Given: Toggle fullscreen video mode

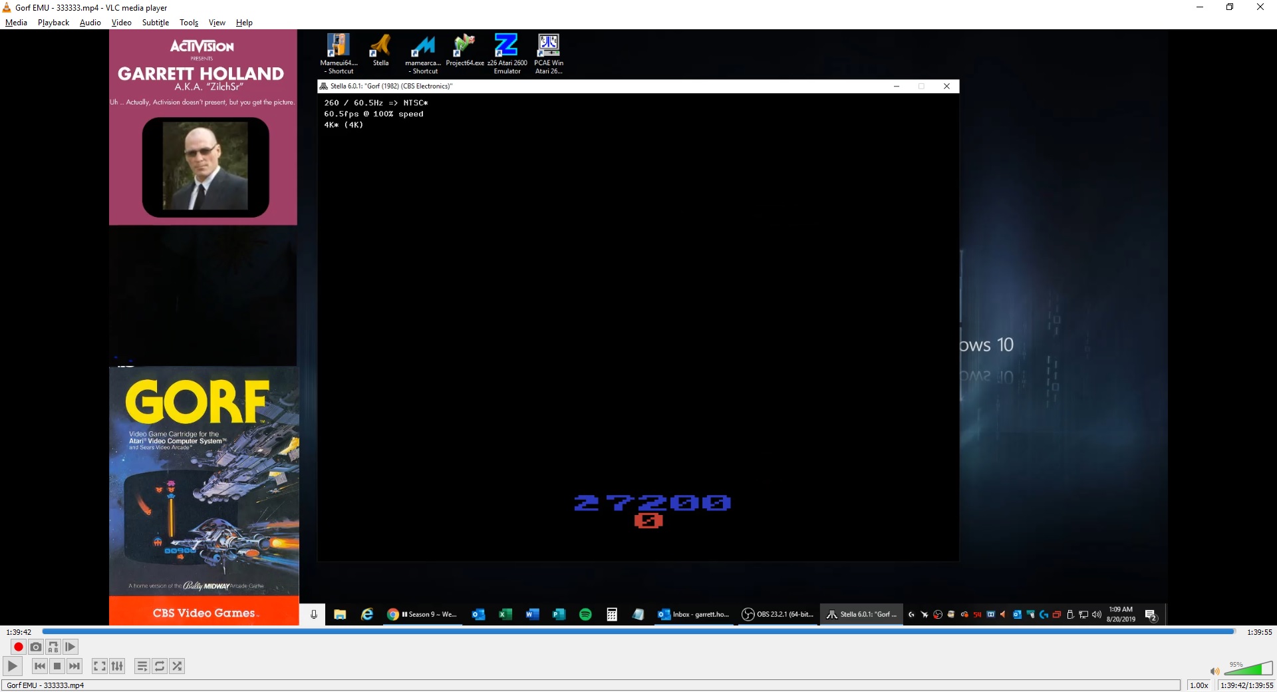Looking at the screenshot, I should coord(100,666).
